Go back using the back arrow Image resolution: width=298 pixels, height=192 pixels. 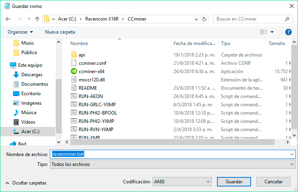coord(8,19)
